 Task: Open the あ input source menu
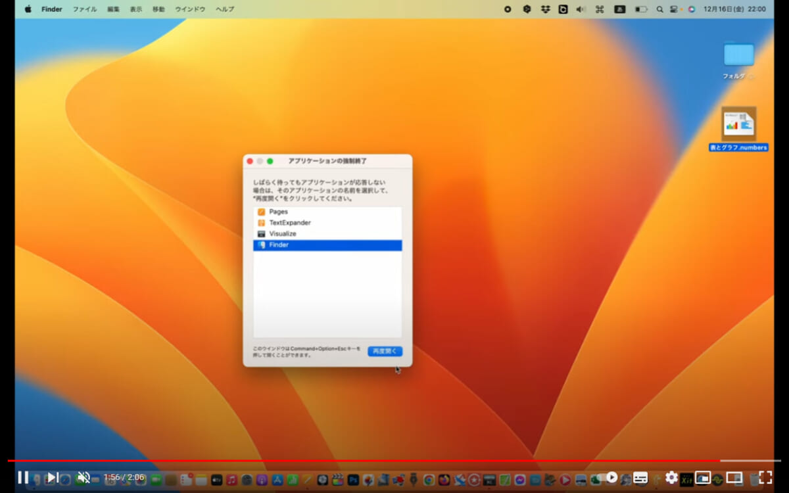[x=619, y=9]
